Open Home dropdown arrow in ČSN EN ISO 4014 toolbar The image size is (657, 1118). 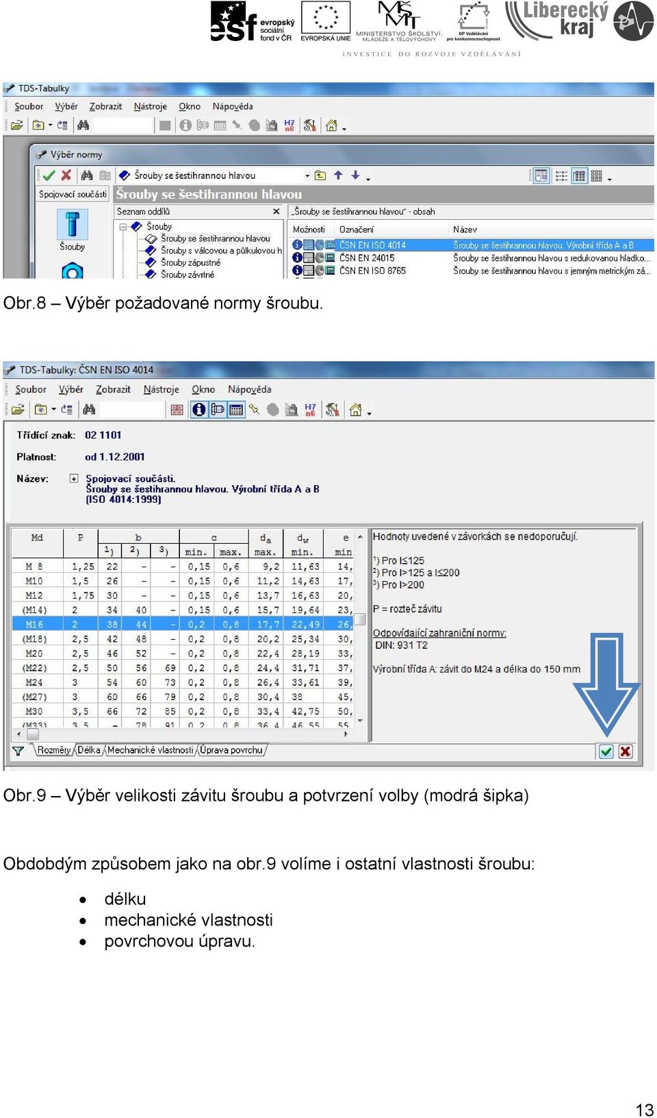click(x=369, y=412)
